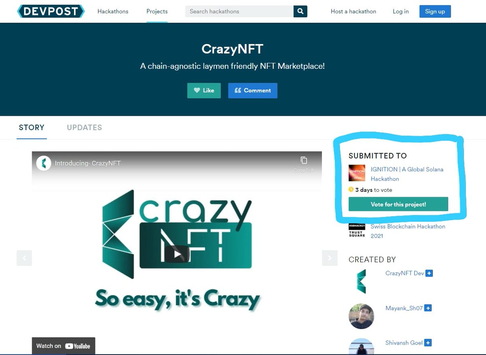This screenshot has height=355, width=486.
Task: Click Vote for this project button
Action: (398, 204)
